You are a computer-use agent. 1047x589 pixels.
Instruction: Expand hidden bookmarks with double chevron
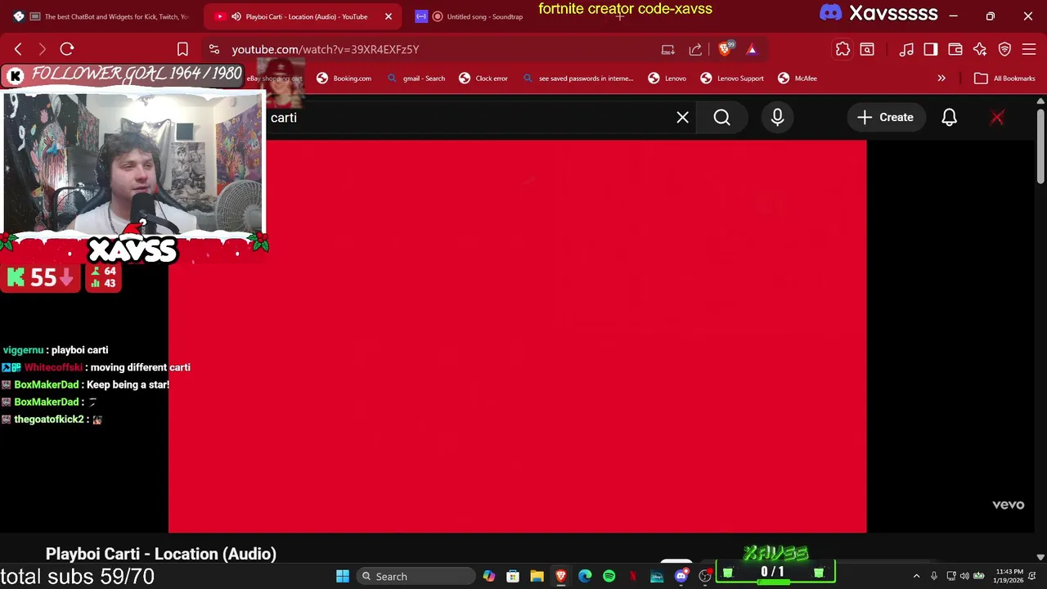941,79
